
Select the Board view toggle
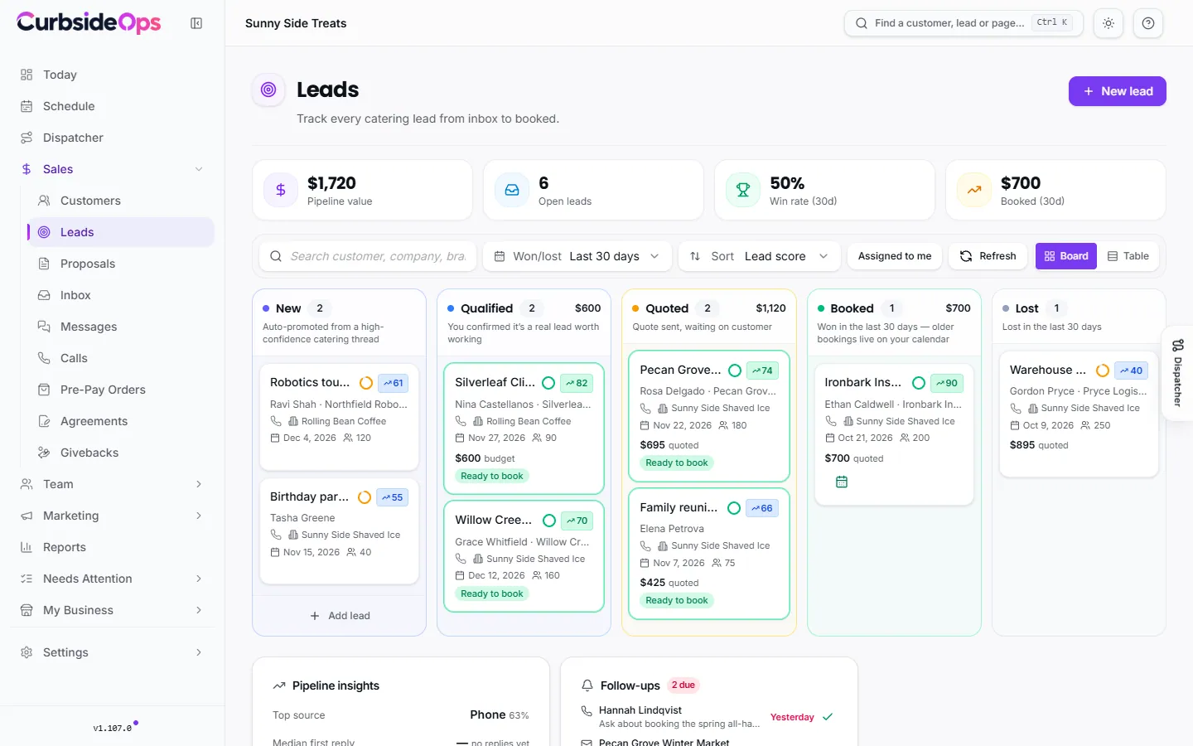[1066, 256]
